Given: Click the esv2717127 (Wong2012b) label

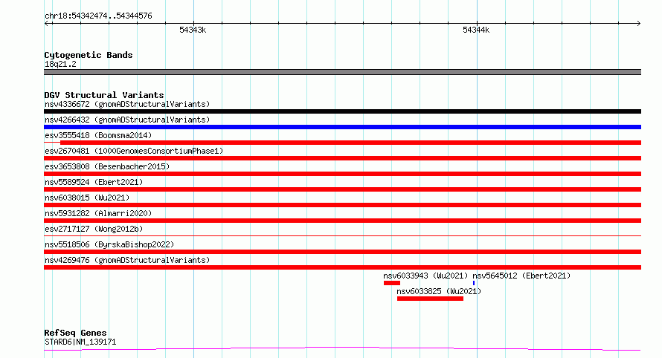Looking at the screenshot, I should (x=94, y=229).
